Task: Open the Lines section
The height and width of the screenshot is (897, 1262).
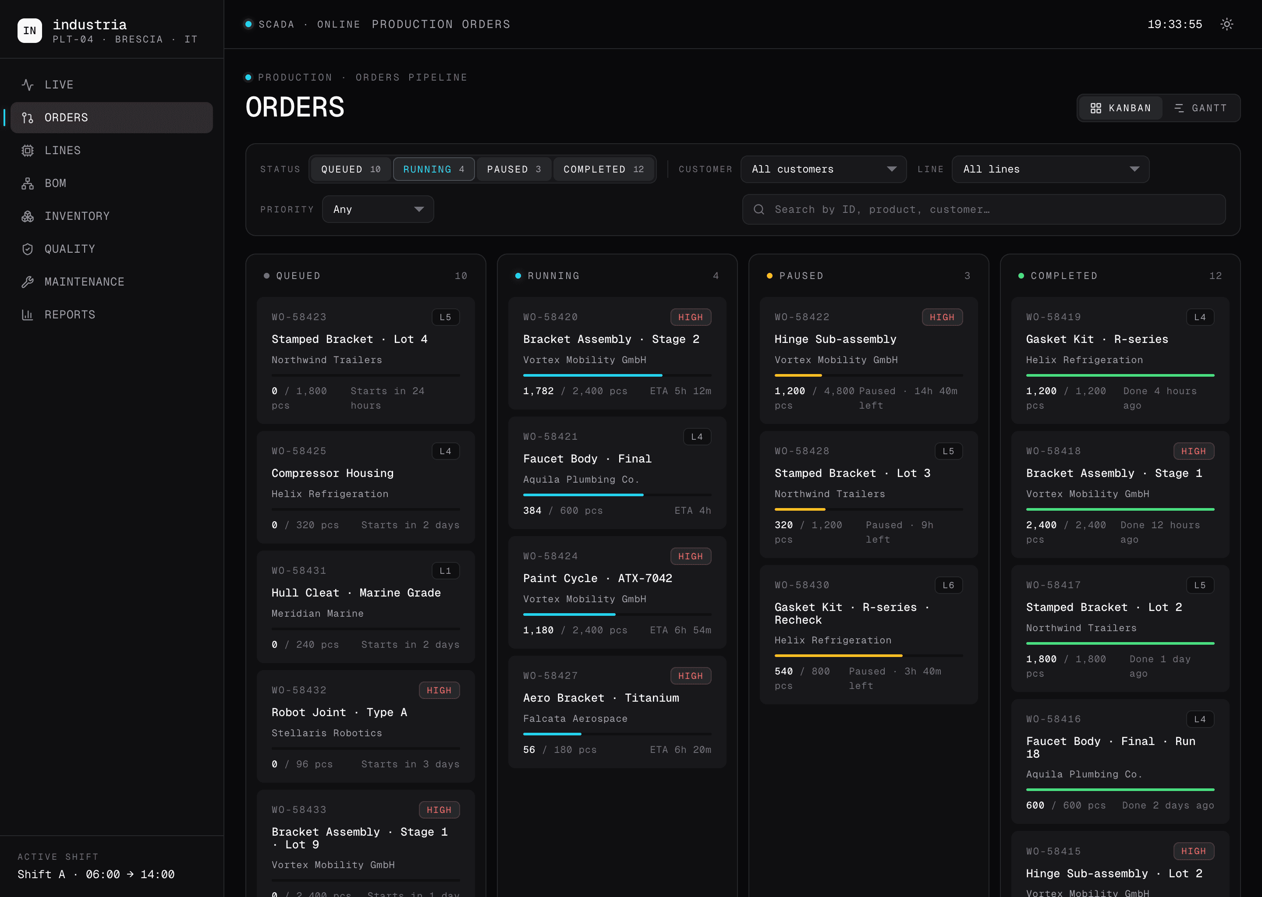Action: coord(112,150)
